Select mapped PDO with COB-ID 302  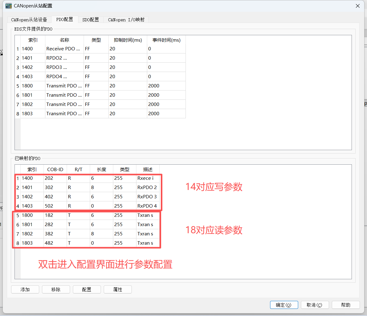coord(87,187)
